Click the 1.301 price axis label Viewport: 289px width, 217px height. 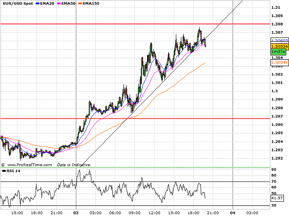click(x=277, y=83)
